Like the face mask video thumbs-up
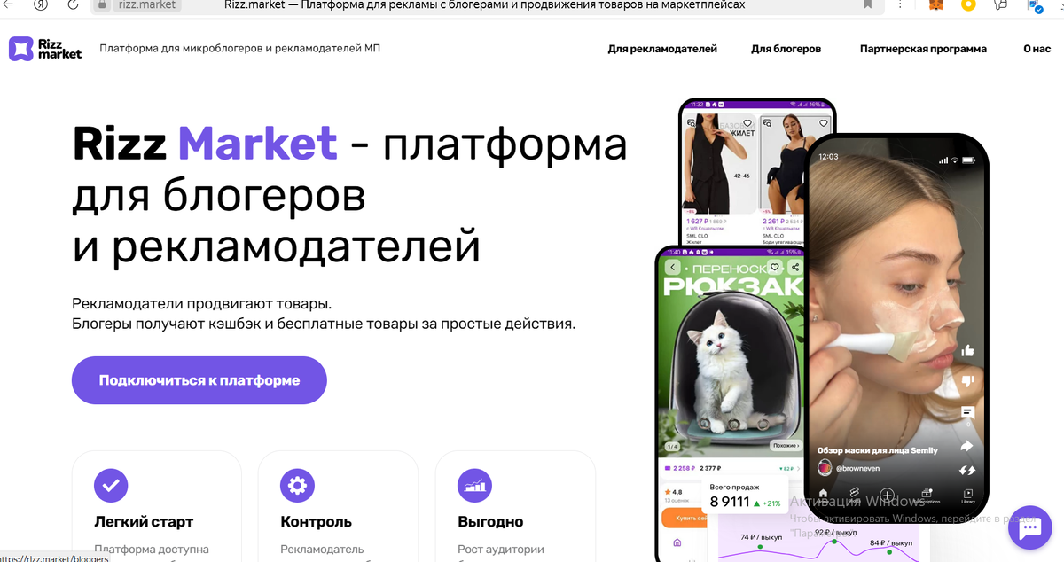 click(x=967, y=351)
